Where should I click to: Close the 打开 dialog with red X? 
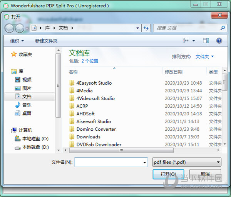[219, 15]
